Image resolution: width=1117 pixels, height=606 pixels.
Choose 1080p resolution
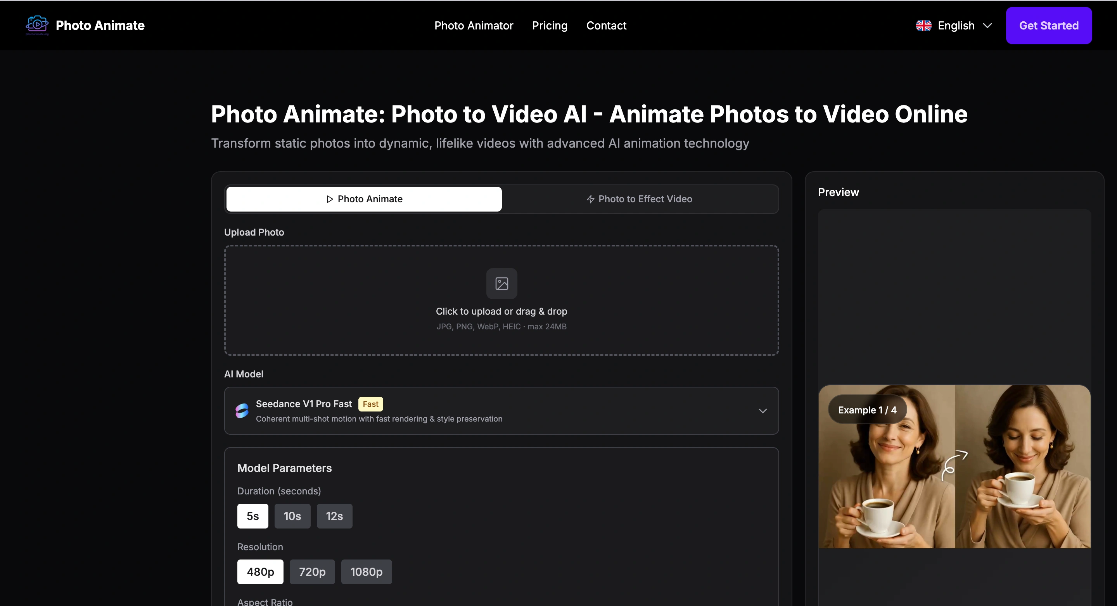tap(366, 572)
